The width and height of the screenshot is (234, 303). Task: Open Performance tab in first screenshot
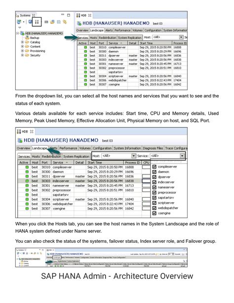pos(122,30)
